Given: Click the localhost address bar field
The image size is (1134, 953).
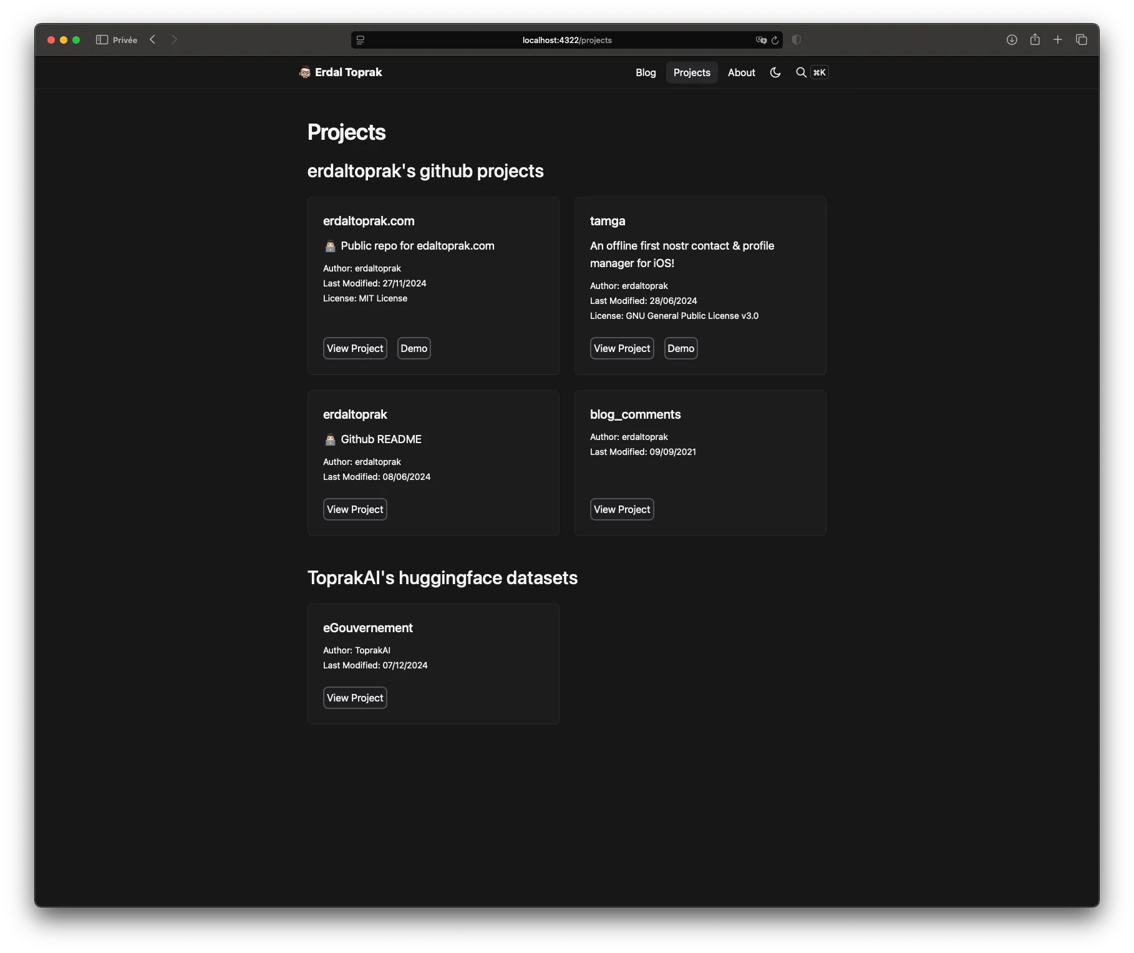Looking at the screenshot, I should (x=566, y=40).
